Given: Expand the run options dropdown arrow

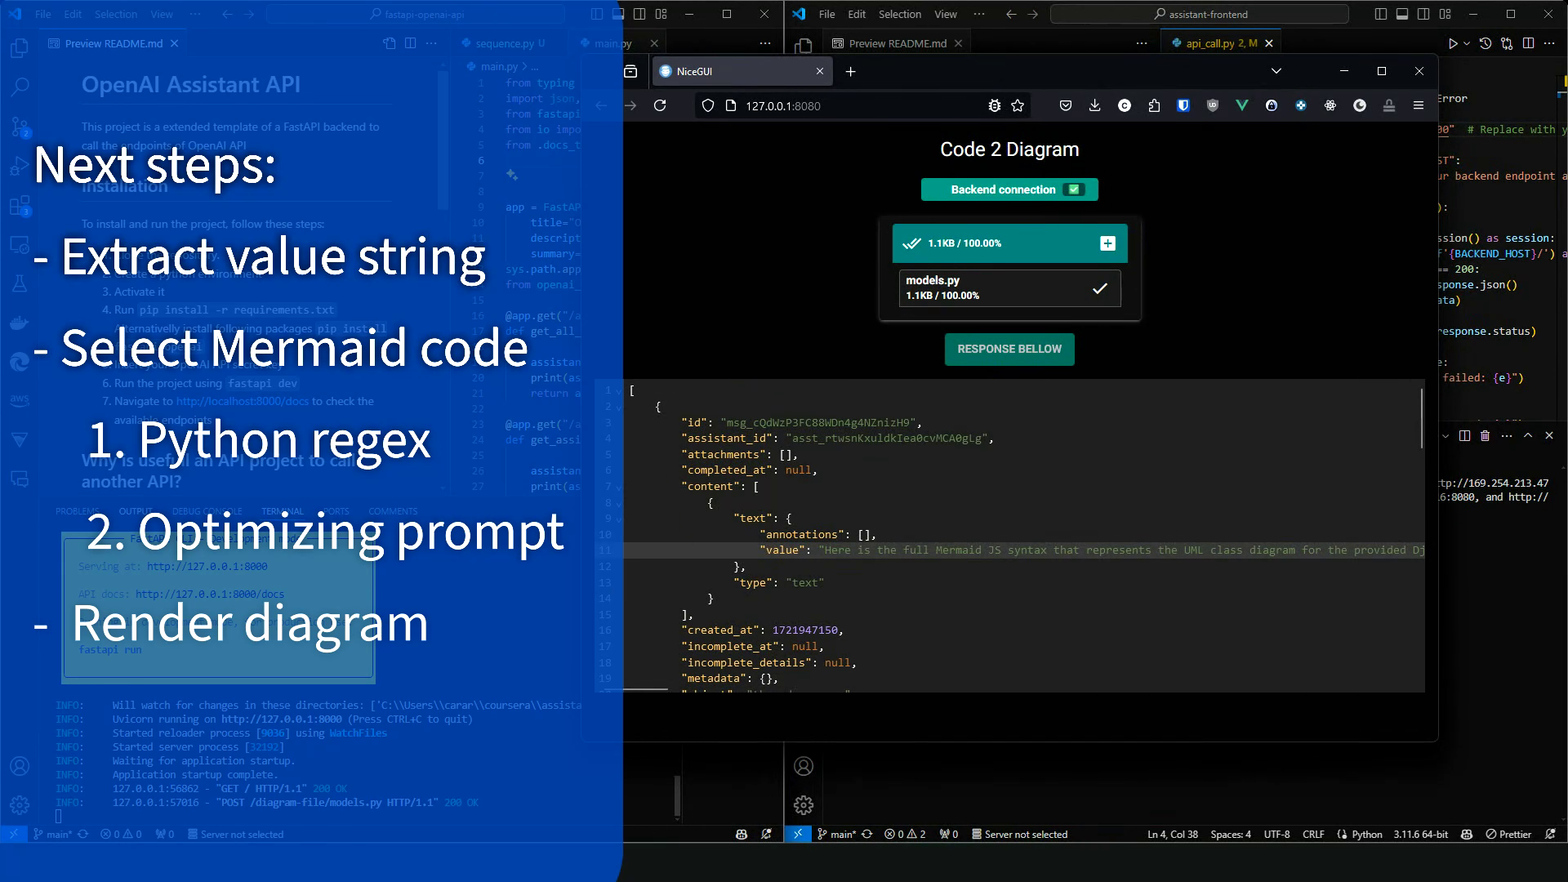Looking at the screenshot, I should (1467, 43).
